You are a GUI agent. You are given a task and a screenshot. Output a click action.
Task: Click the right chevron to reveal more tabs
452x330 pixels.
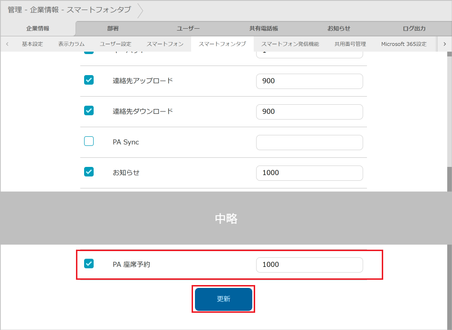click(445, 44)
